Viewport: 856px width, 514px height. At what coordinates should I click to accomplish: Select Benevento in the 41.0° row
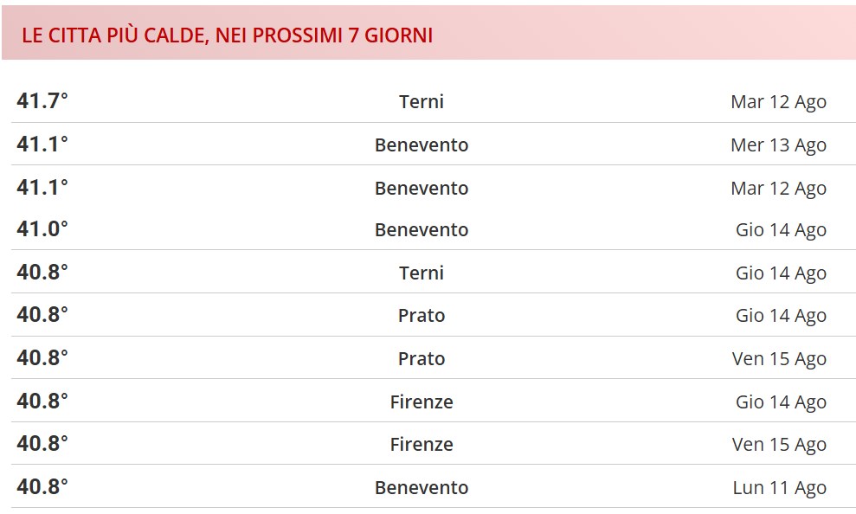pos(422,230)
